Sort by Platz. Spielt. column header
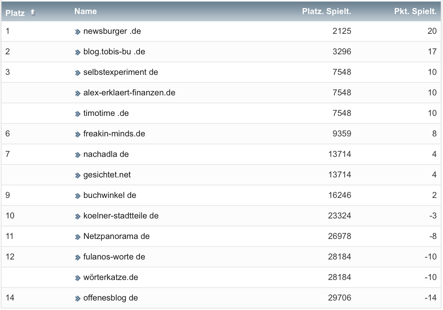The height and width of the screenshot is (310, 443). 326,11
